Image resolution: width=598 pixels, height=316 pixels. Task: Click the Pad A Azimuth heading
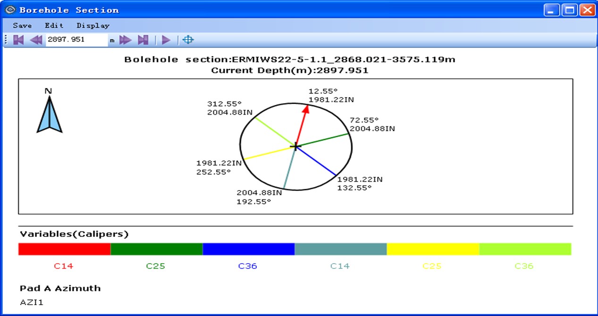[60, 288]
